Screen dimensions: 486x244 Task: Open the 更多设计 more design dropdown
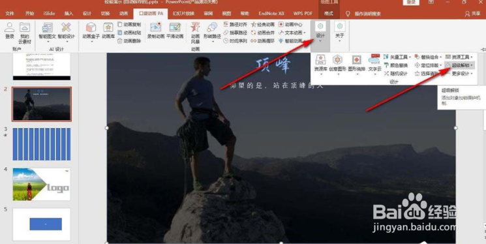pos(459,74)
